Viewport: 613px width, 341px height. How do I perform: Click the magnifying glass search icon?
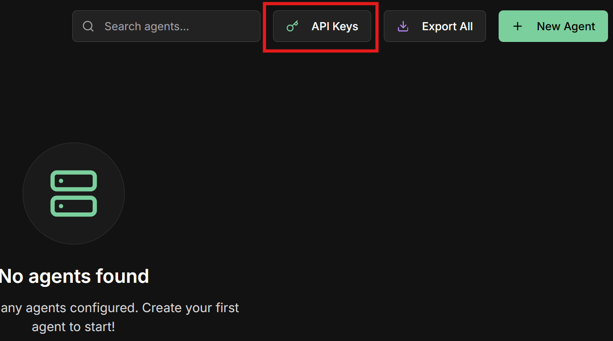pyautogui.click(x=88, y=26)
